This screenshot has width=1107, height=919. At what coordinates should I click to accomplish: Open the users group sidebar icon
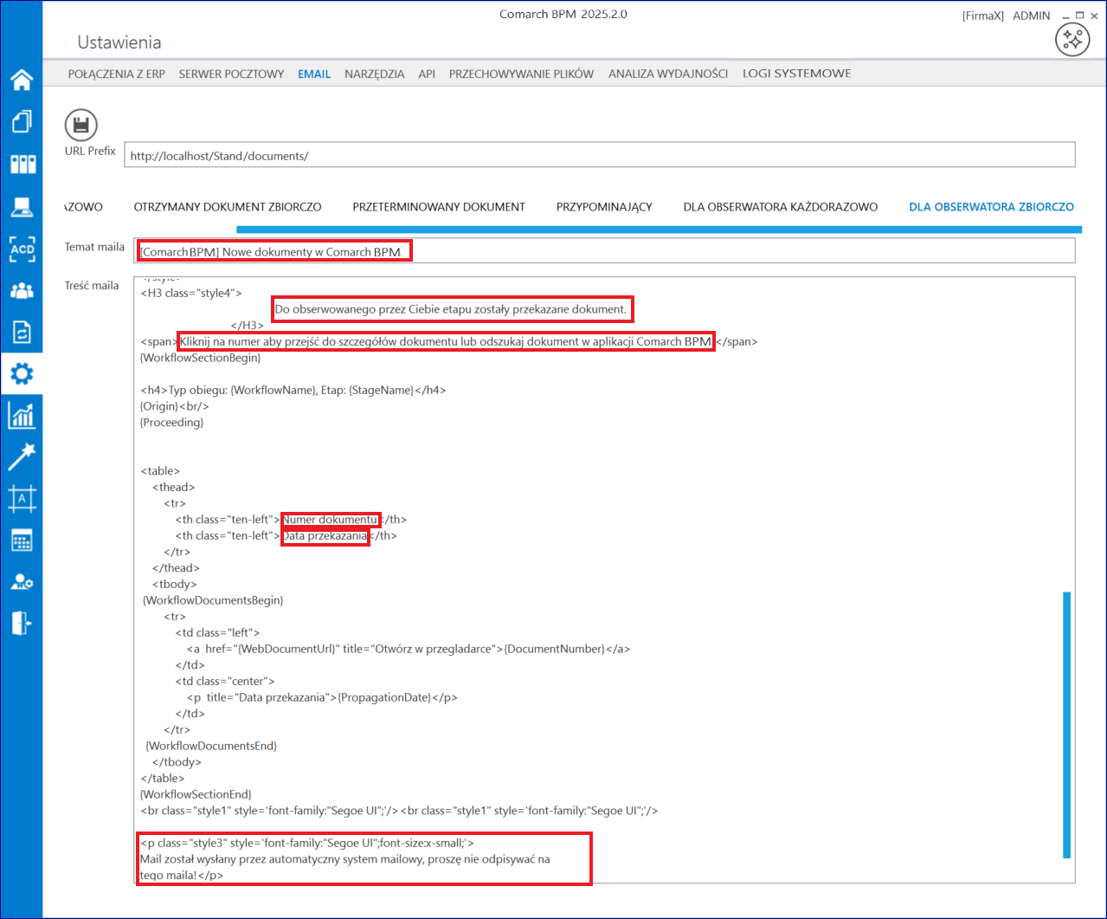[x=22, y=290]
